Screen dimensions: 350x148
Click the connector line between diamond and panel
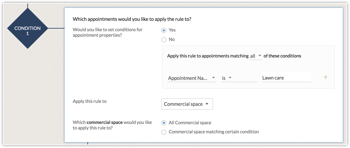[56, 29]
